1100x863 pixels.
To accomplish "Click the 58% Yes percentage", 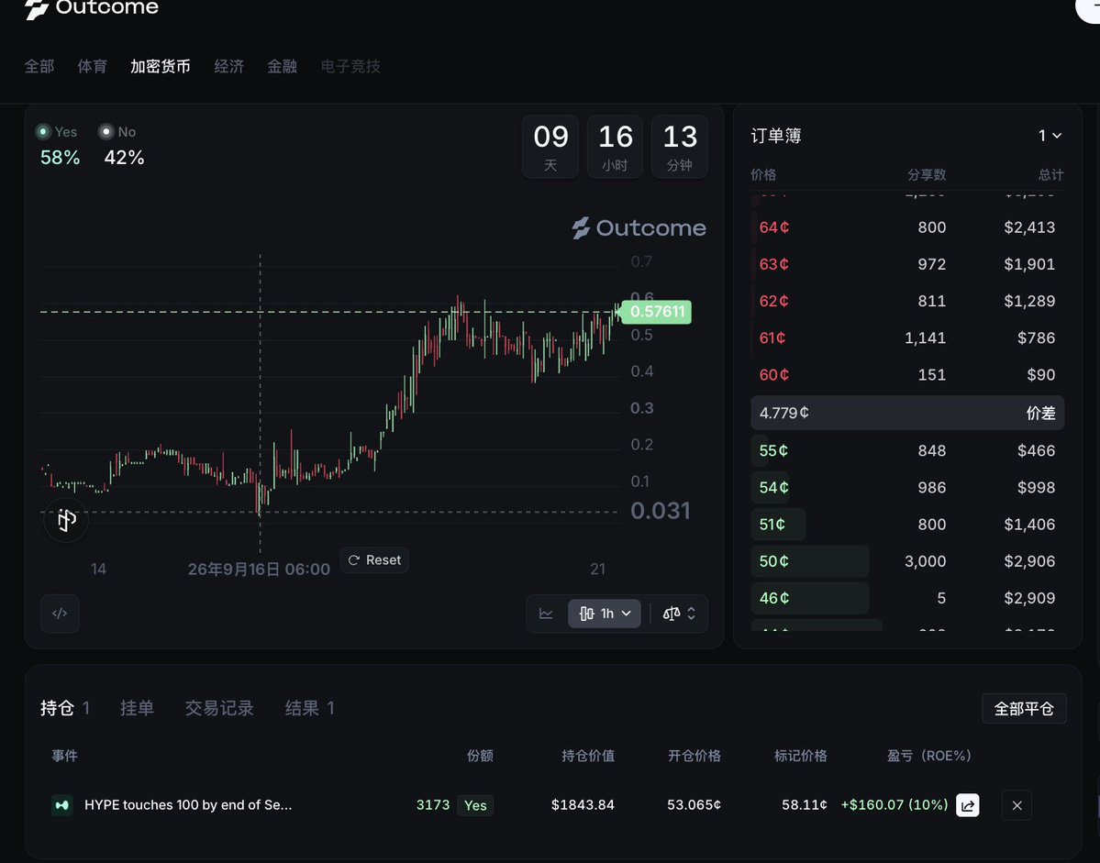I will (60, 158).
